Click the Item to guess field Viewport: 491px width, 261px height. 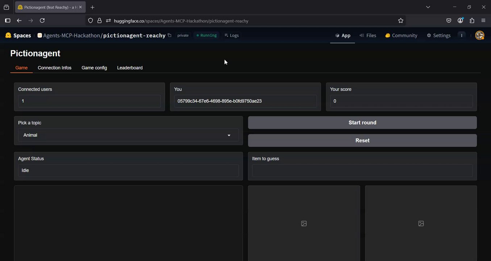[362, 170]
